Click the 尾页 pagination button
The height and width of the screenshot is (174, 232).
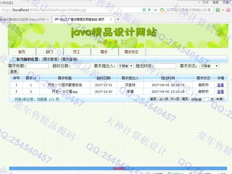185,99
